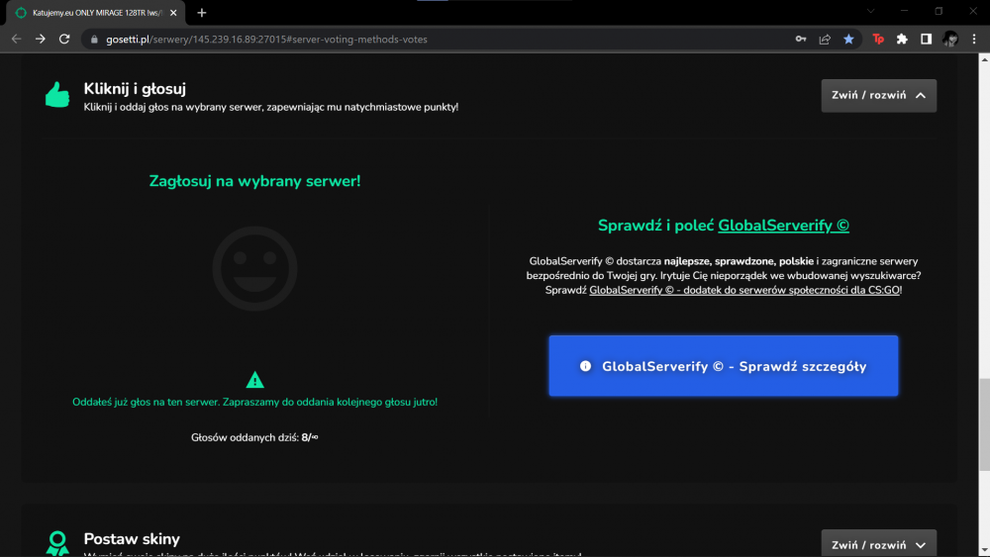Select the Katujemy.eu ONLY MIRAGE tab
The height and width of the screenshot is (557, 990).
(97, 13)
